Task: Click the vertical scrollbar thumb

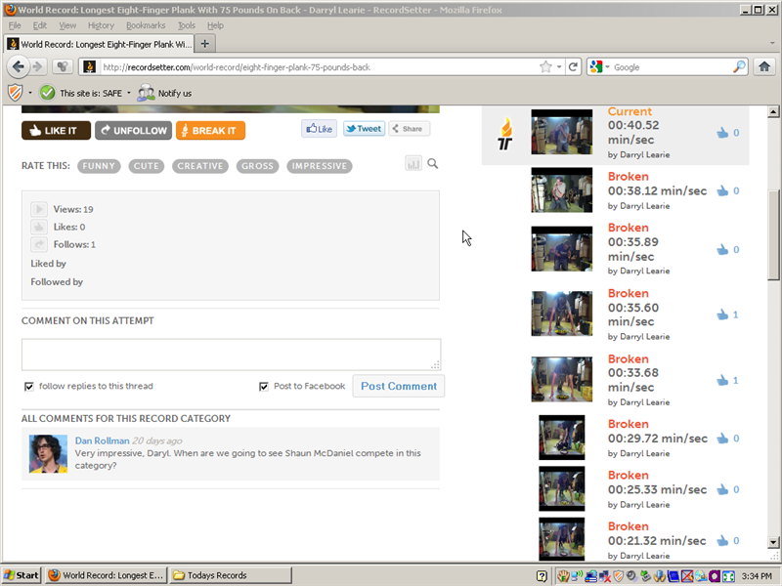Action: (x=773, y=234)
